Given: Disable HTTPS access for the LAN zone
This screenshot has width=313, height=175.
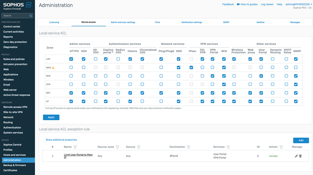Looking at the screenshot, I should [x=71, y=59].
